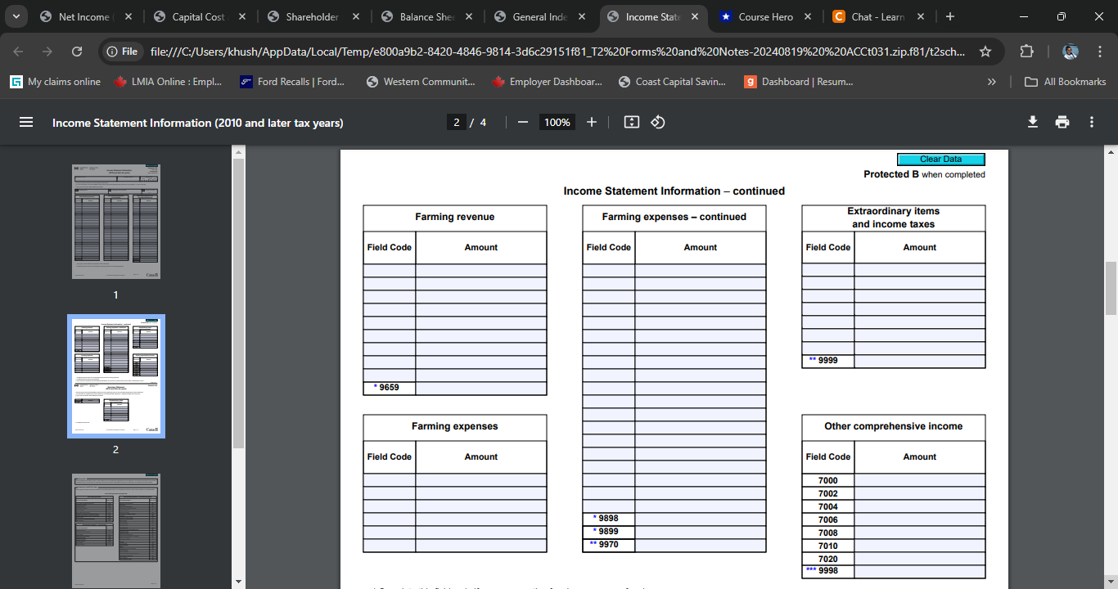Zoom out of the PDF document
Screen dimensions: 1118x589
[523, 122]
